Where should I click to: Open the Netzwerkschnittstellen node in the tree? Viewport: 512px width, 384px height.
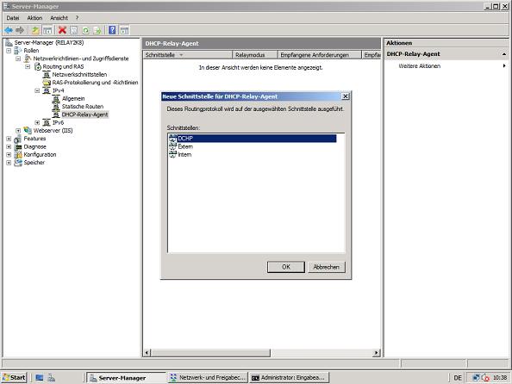[79, 74]
